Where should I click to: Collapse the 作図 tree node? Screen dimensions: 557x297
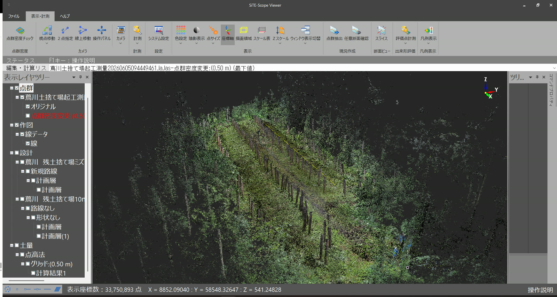click(11, 125)
